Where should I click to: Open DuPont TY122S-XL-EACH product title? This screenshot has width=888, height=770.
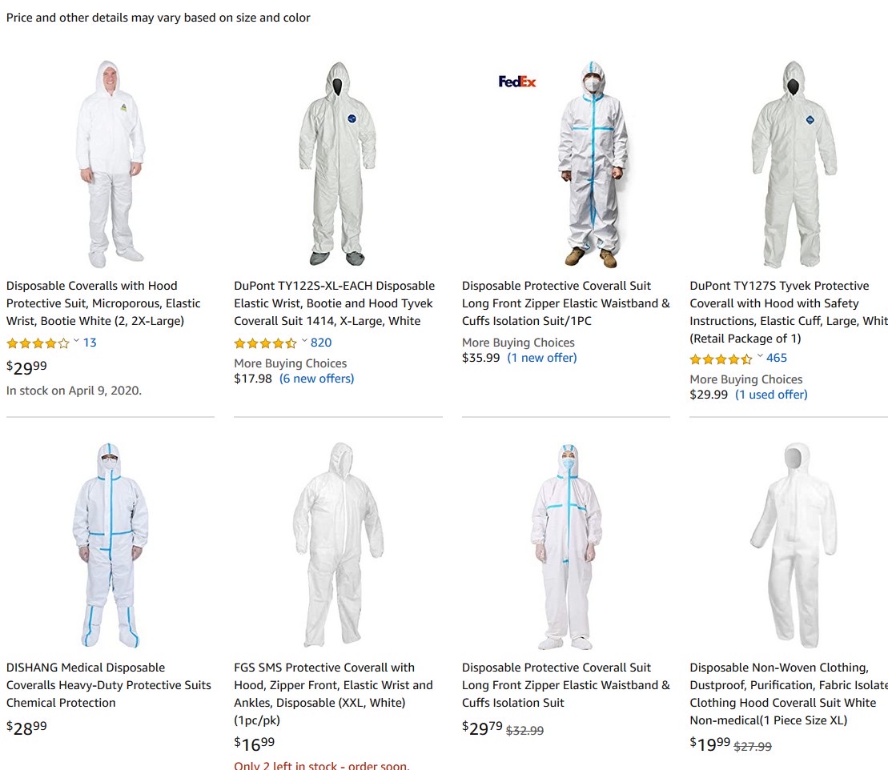[x=334, y=303]
